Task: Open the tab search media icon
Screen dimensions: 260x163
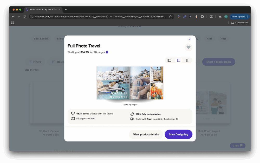Action: (x=211, y=17)
